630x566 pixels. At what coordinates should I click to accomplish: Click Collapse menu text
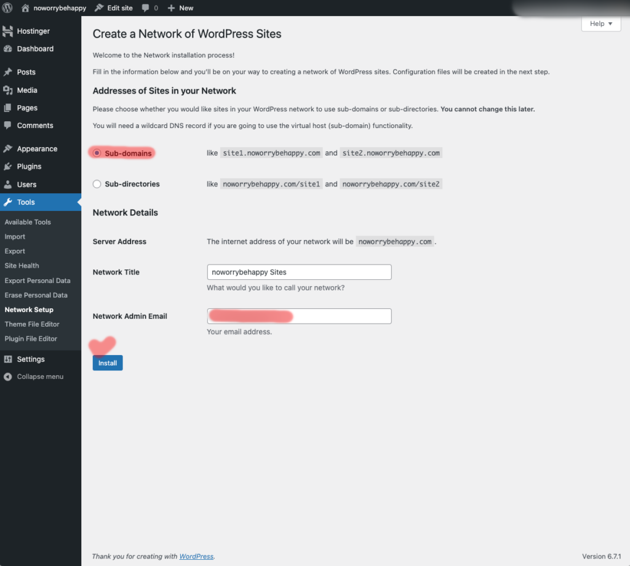tap(40, 377)
